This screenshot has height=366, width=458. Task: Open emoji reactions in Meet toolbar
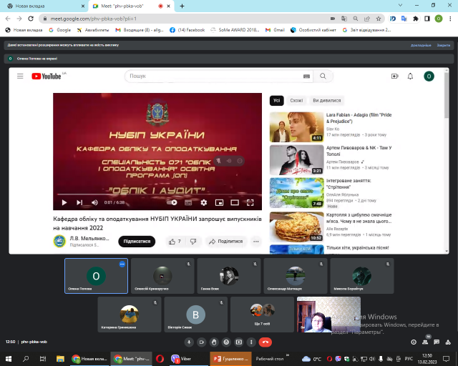(x=226, y=342)
